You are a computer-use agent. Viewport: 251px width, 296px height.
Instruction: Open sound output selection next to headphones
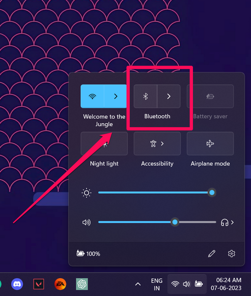227,222
